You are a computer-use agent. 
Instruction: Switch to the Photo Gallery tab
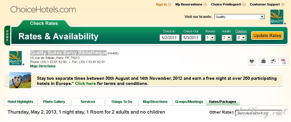pyautogui.click(x=54, y=102)
